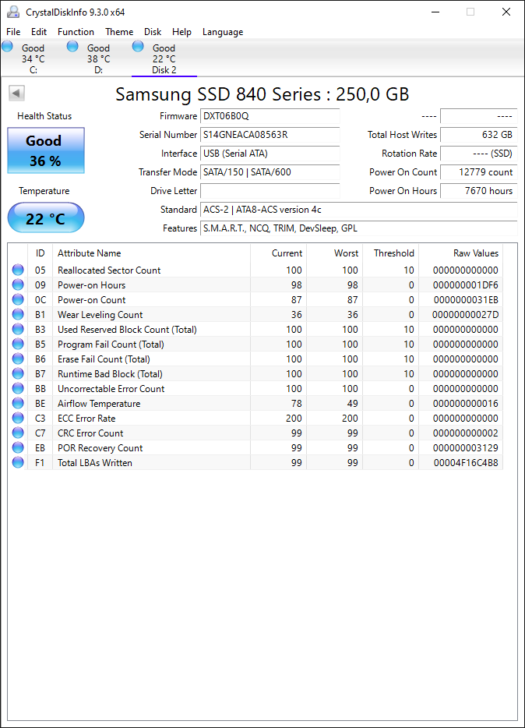This screenshot has height=728, width=525.
Task: Open the Edit menu
Action: tap(39, 32)
